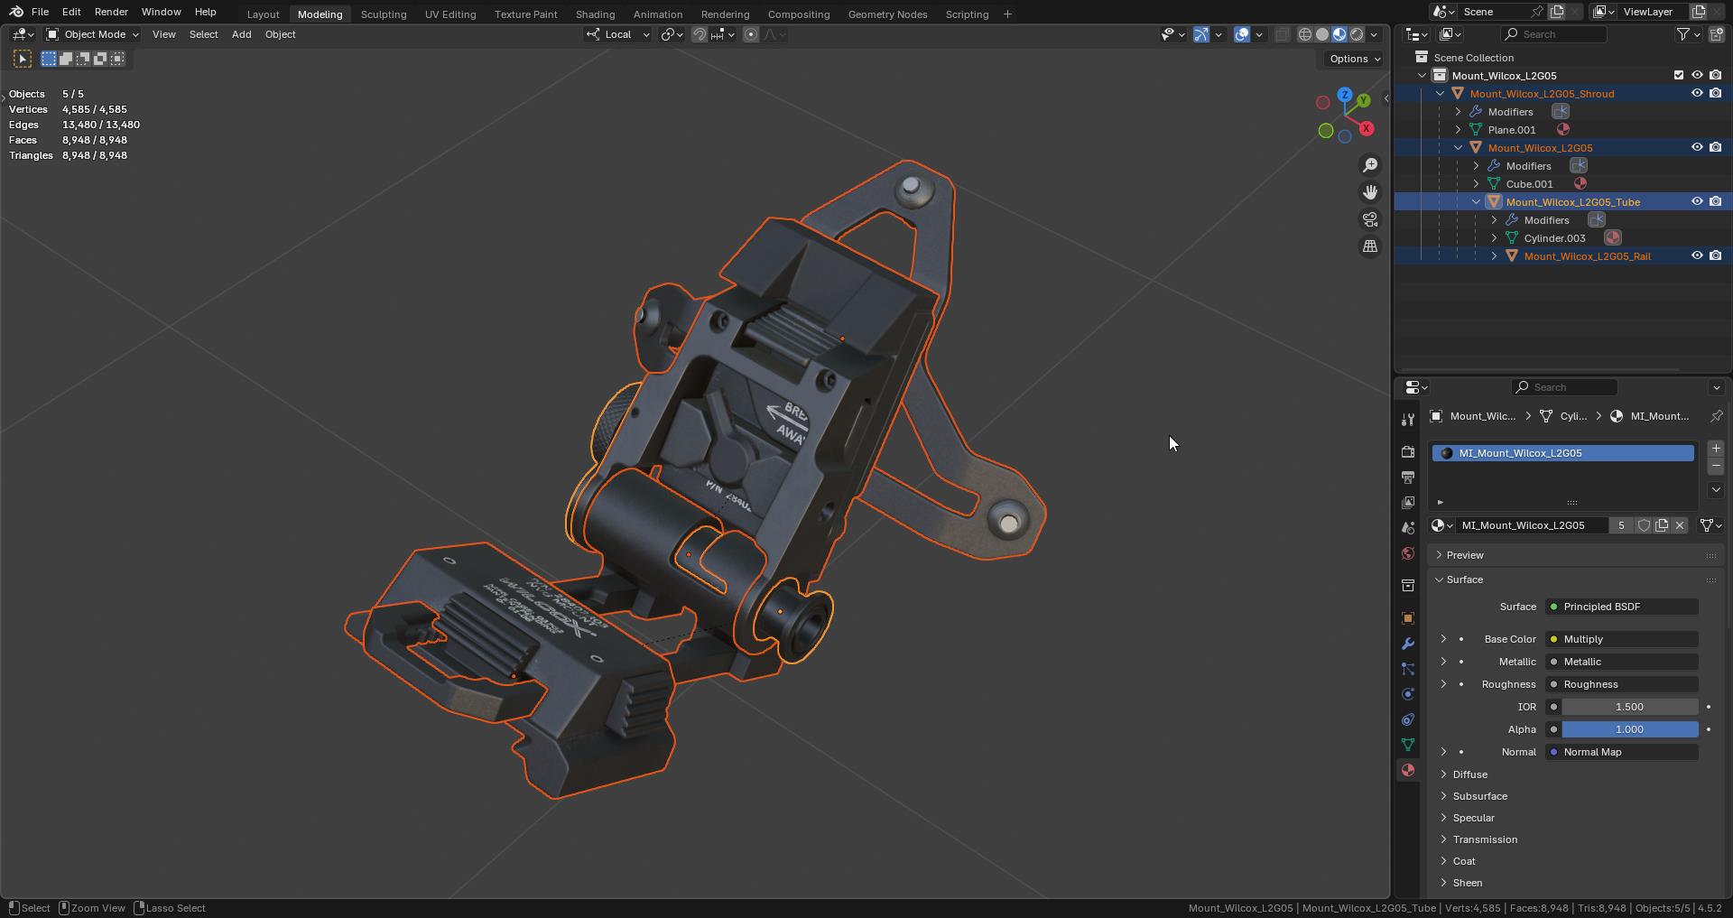Screen dimensions: 1733x918
Task: Toggle eye visibility for Mount_Wilcox_L2G05_Rail
Action: point(1697,255)
